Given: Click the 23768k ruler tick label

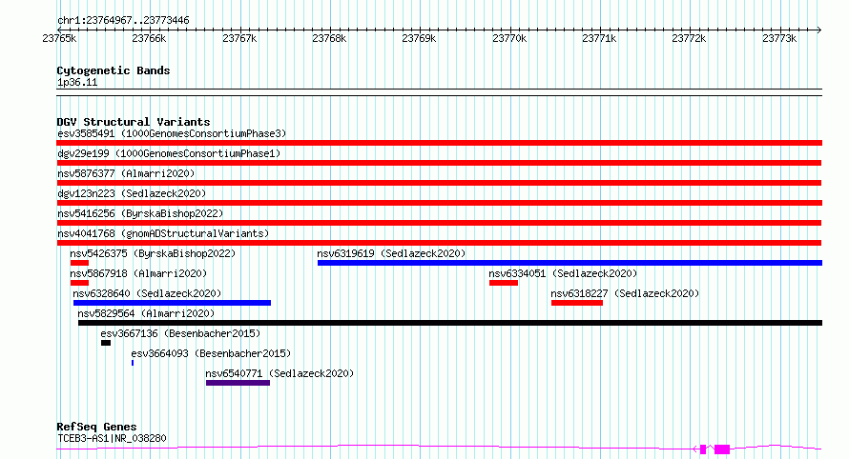Looking at the screenshot, I should [329, 38].
